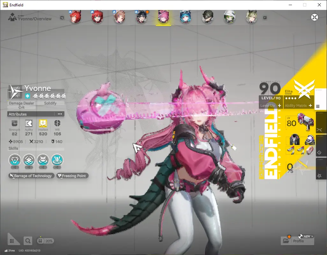Open the Freezing Point talent
The width and height of the screenshot is (327, 255).
(x=72, y=176)
